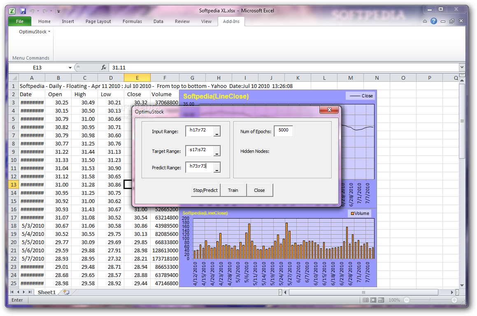Click the Volume legend on bar chart
This screenshot has width=477, height=316.
pyautogui.click(x=360, y=213)
